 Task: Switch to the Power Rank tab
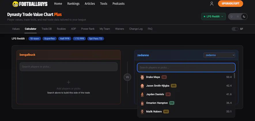88,29
